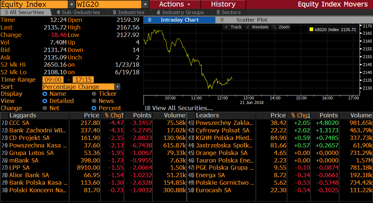Screen dimensions: 373x203
Task: Open the Sub-Industries tab
Action: (x=78, y=12)
